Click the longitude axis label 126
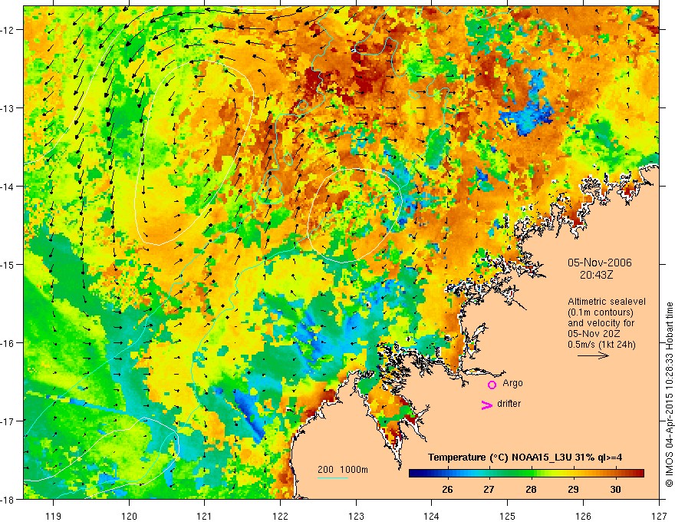This screenshot has width=675, height=522. 583,516
